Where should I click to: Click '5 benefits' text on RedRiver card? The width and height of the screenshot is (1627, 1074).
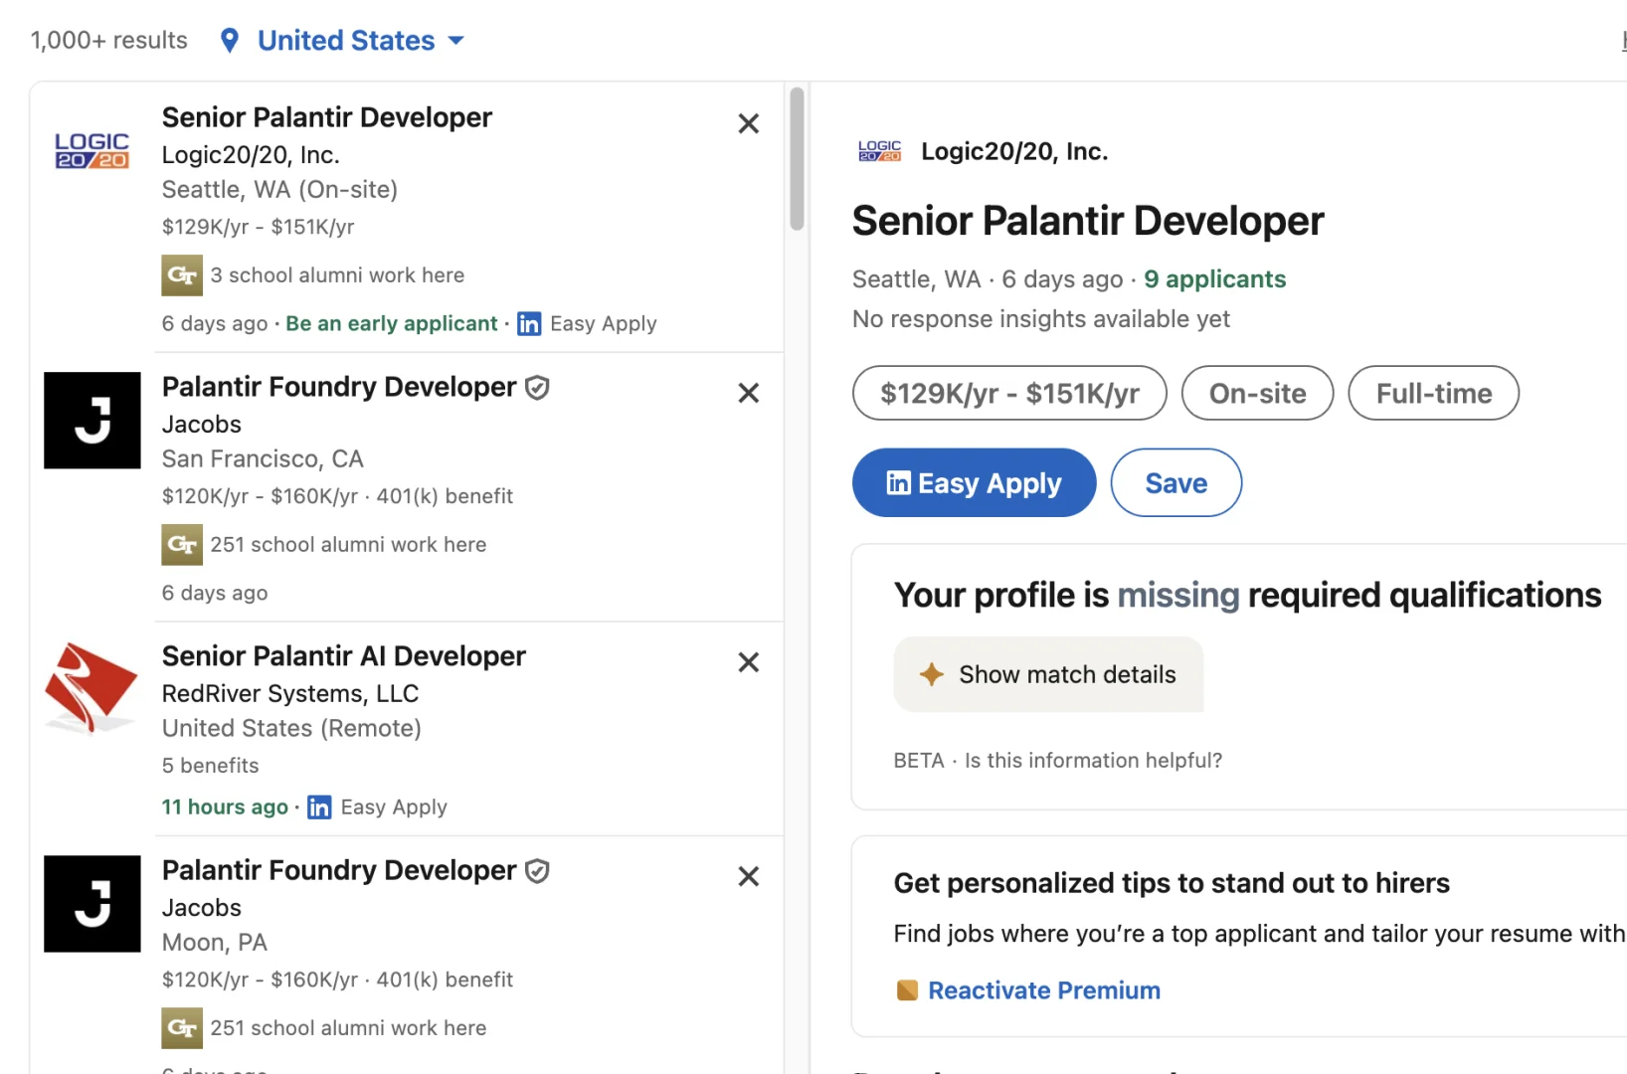pyautogui.click(x=210, y=766)
